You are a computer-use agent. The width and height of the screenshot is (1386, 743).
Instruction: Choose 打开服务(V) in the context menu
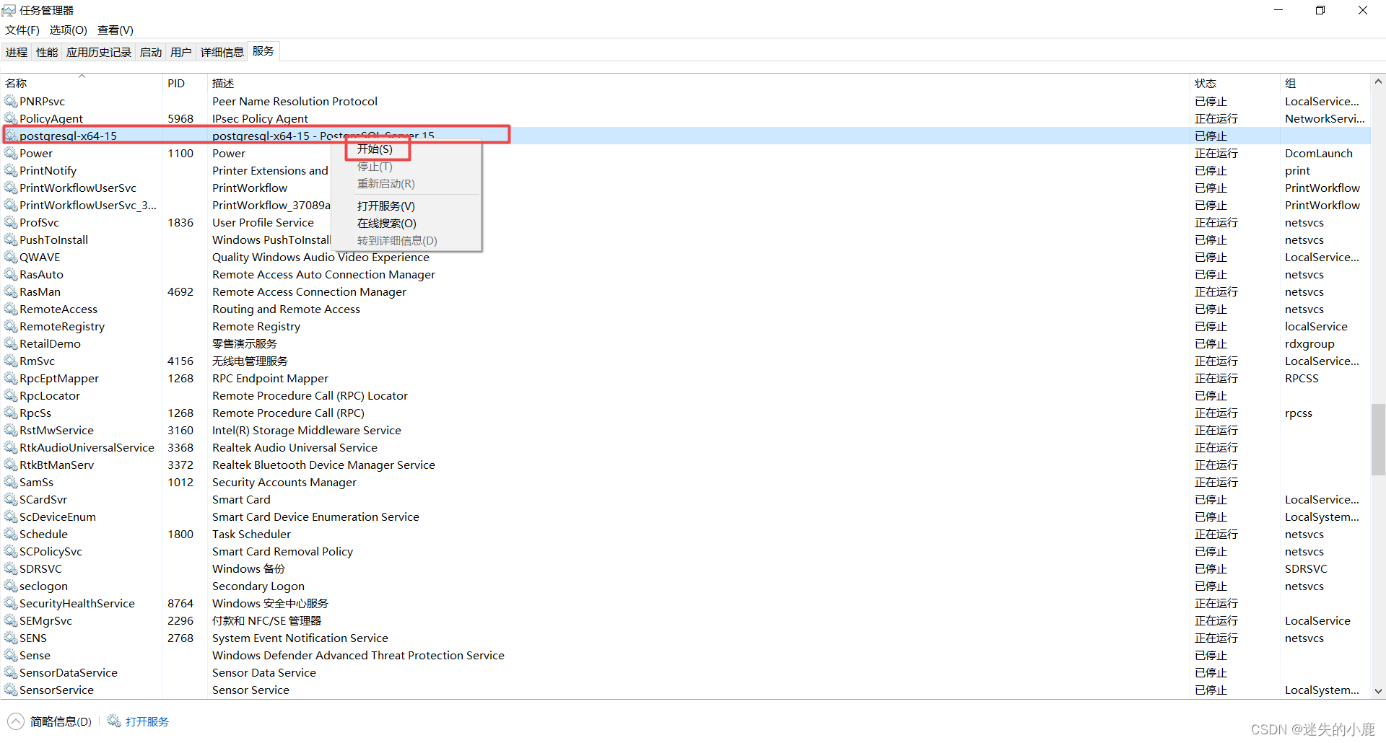(x=386, y=206)
